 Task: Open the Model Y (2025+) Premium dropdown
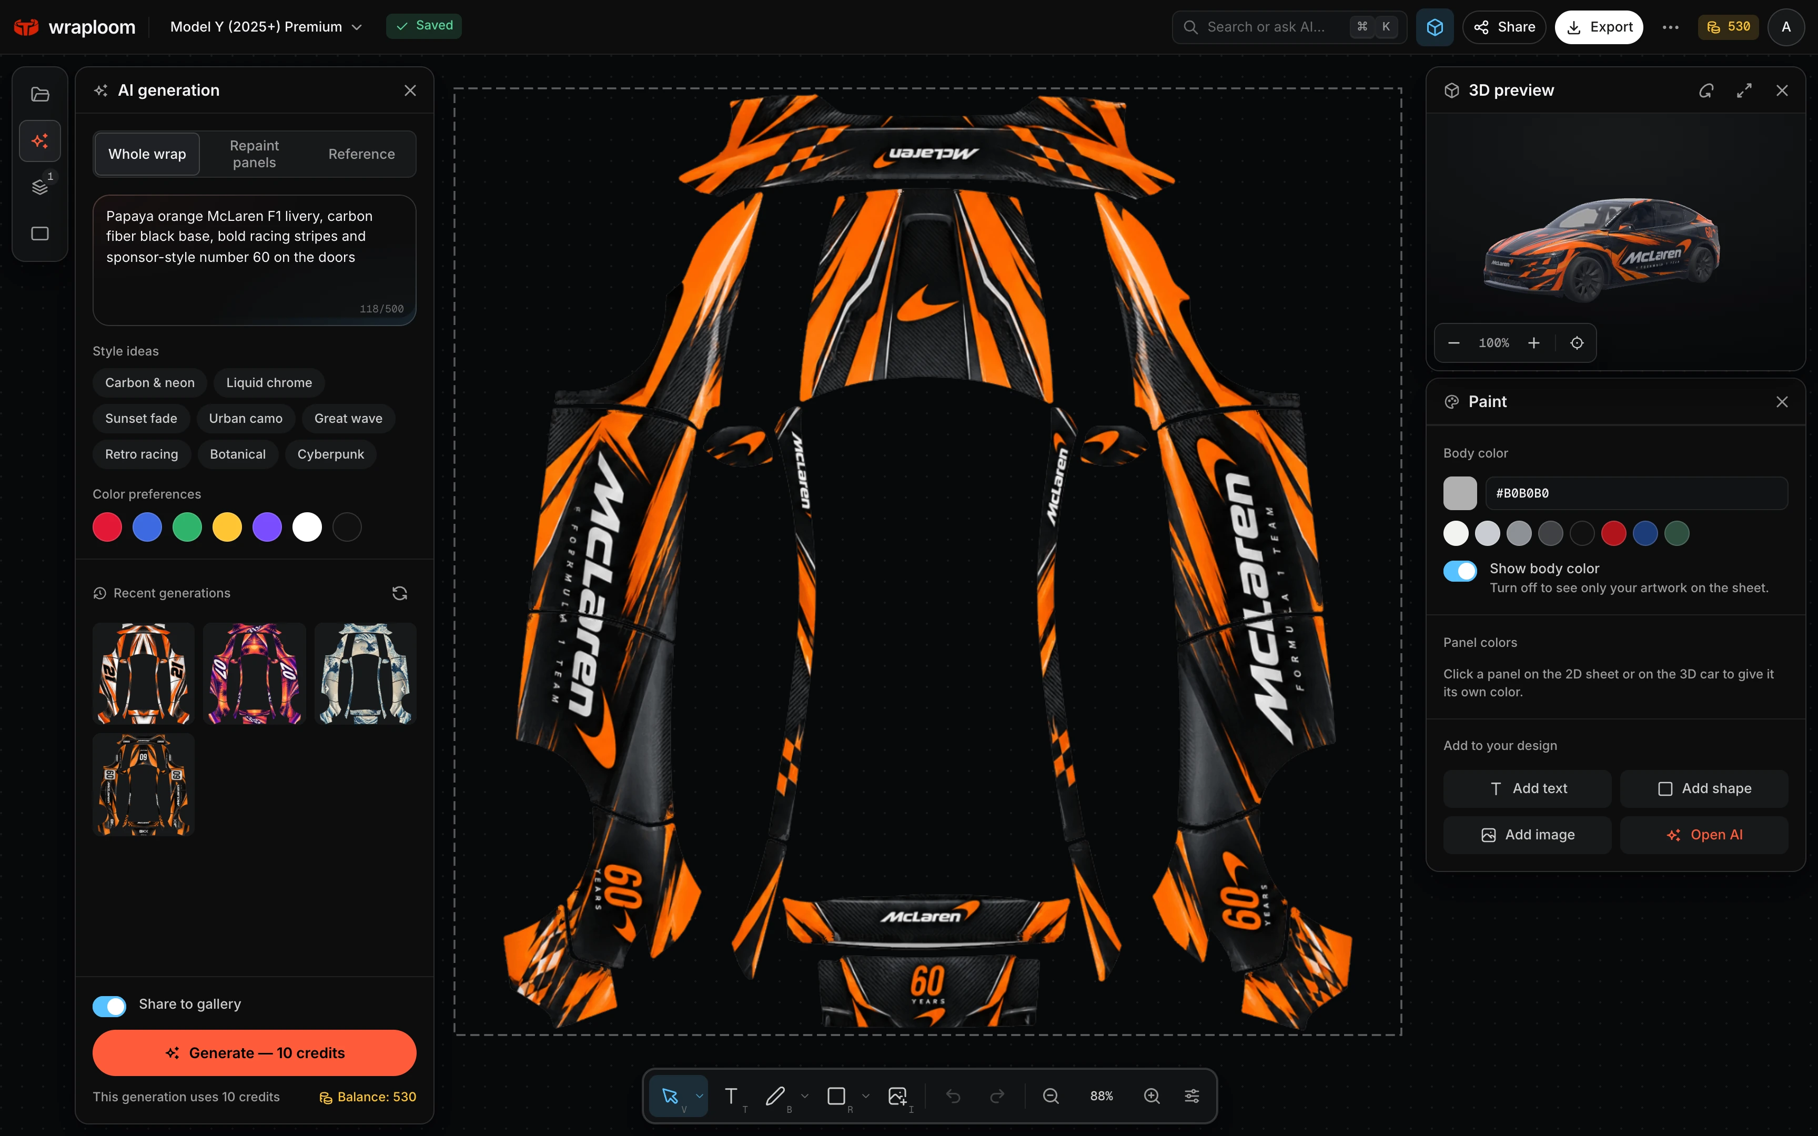pyautogui.click(x=266, y=27)
